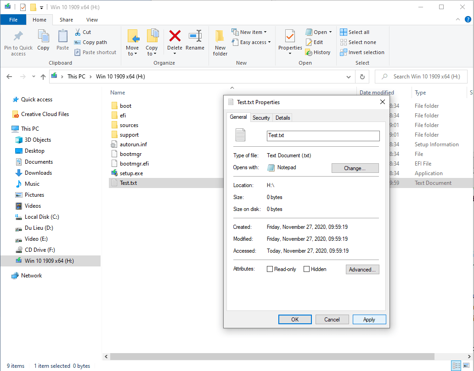Open the Security tab in Properties
This screenshot has width=474, height=371.
pos(261,118)
